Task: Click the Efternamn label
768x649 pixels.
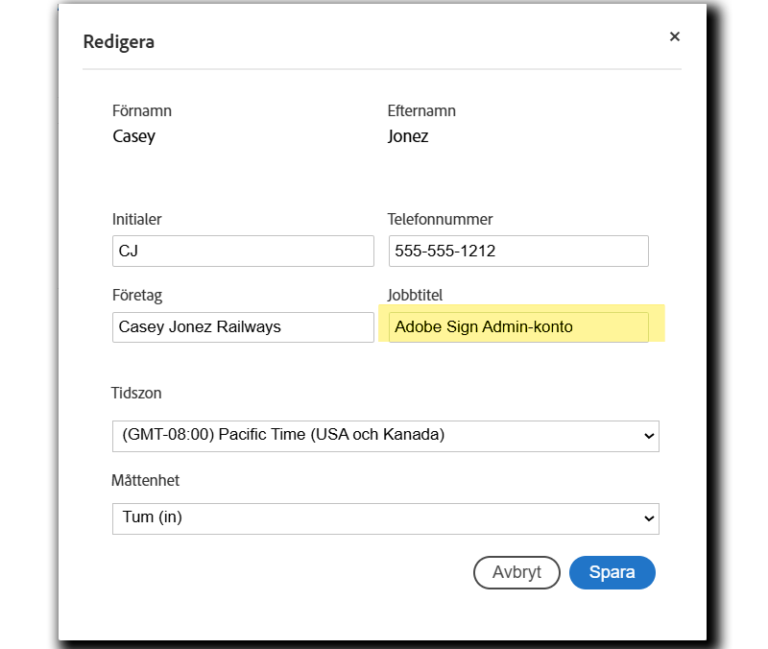Action: click(x=421, y=111)
